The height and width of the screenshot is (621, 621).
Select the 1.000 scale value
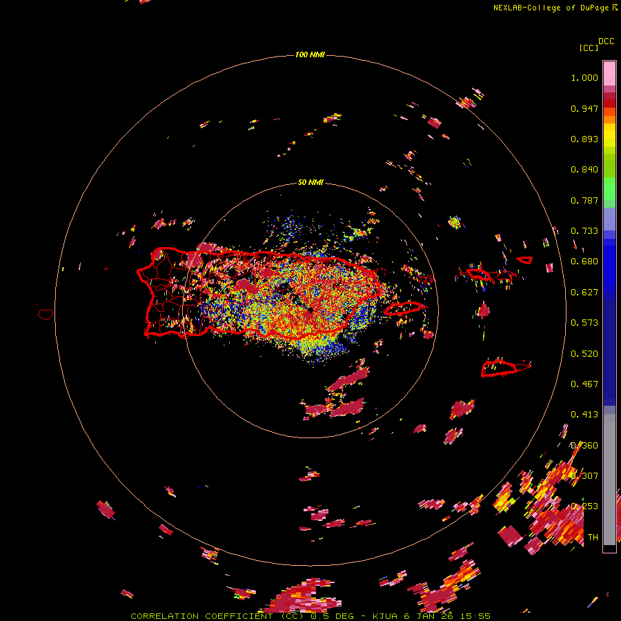pos(584,77)
